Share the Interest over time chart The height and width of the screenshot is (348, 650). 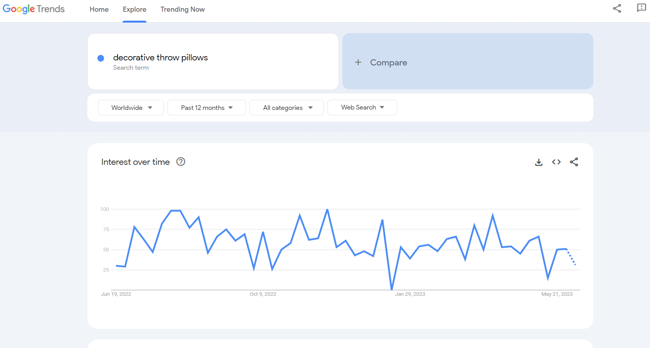point(574,162)
